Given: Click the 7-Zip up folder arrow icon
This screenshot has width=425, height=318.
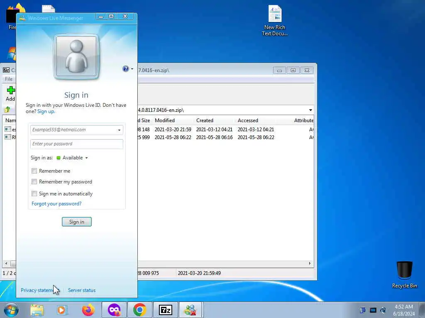Looking at the screenshot, I should click(7, 109).
